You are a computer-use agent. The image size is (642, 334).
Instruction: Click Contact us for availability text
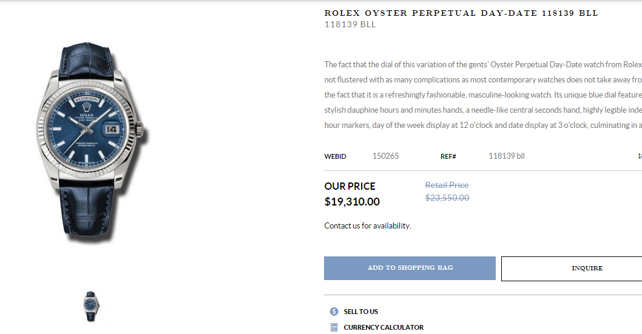click(368, 225)
